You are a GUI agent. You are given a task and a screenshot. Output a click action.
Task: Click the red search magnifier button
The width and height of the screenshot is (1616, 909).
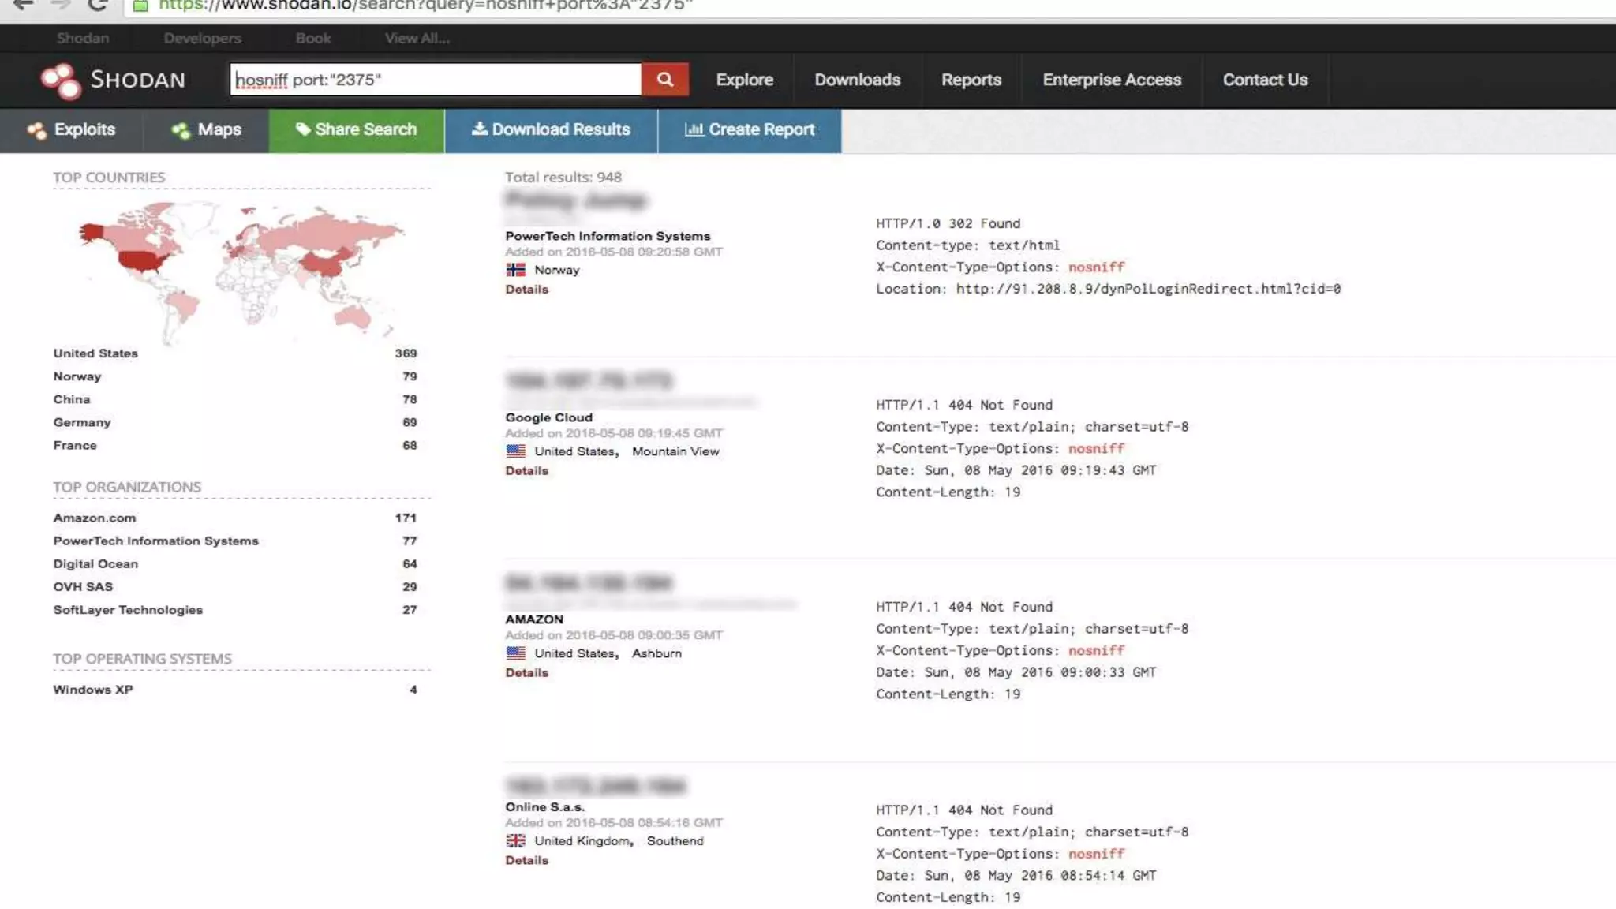(664, 80)
